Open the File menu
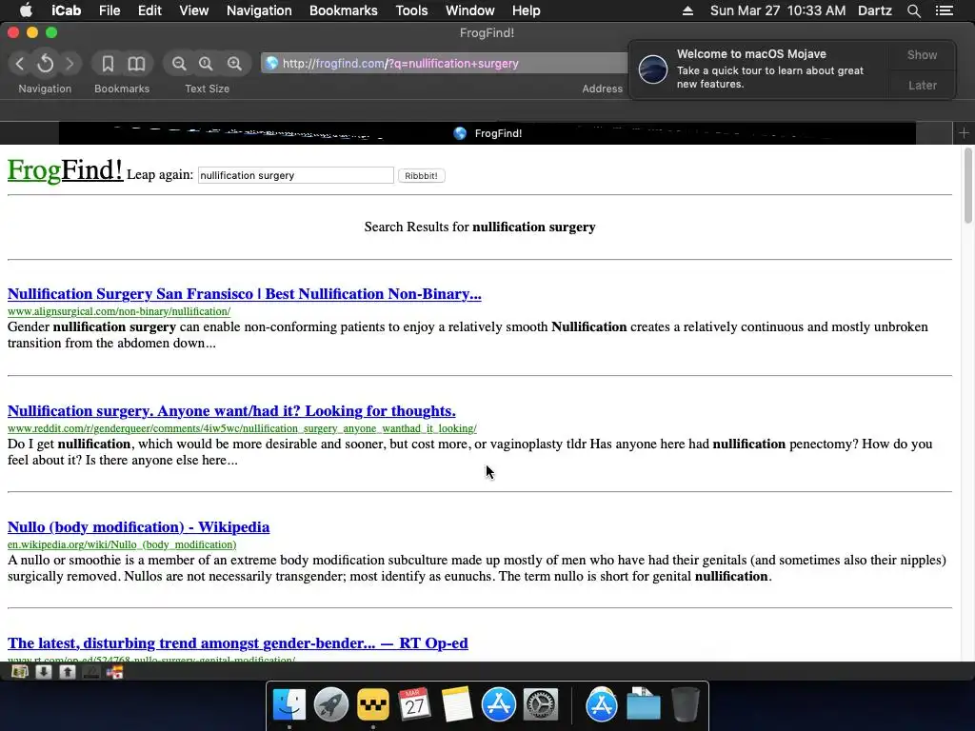The image size is (975, 731). [109, 10]
